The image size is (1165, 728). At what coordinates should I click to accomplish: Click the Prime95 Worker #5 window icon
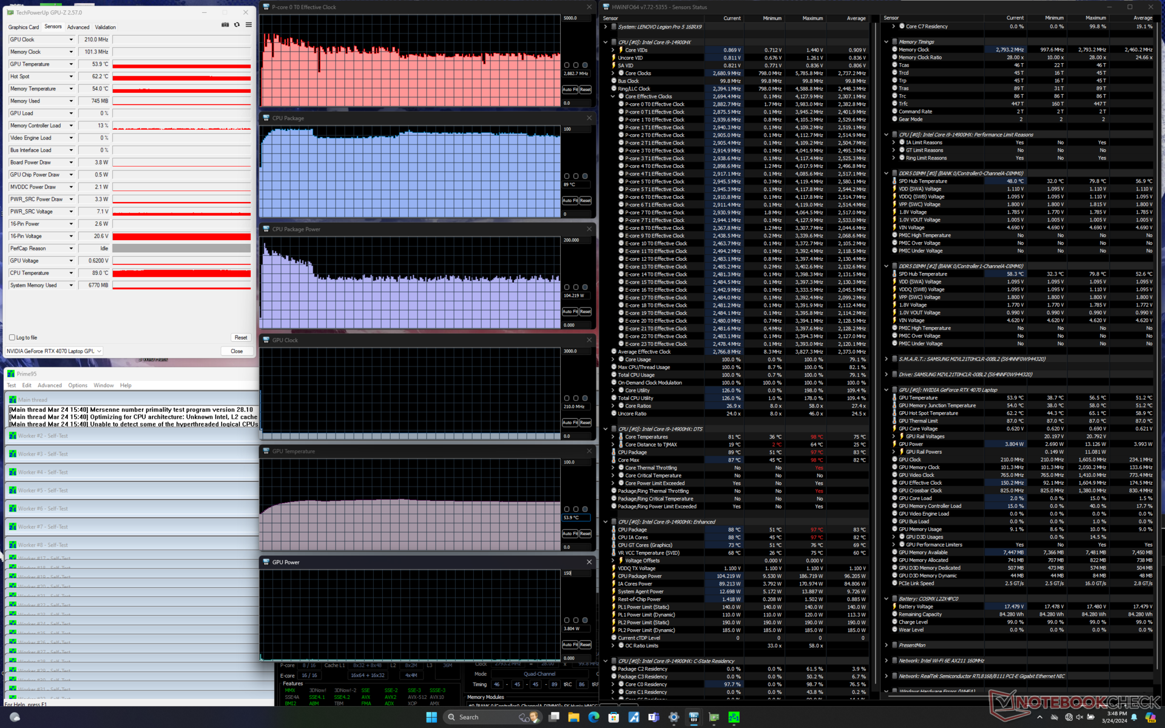(x=13, y=490)
